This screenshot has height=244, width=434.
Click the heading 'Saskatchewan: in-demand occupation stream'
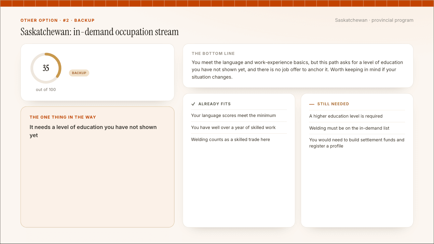(100, 32)
